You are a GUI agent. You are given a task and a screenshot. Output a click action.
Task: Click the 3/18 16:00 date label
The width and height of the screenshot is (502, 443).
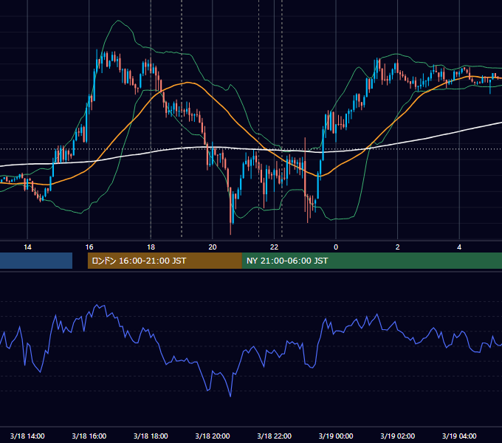pos(89,436)
